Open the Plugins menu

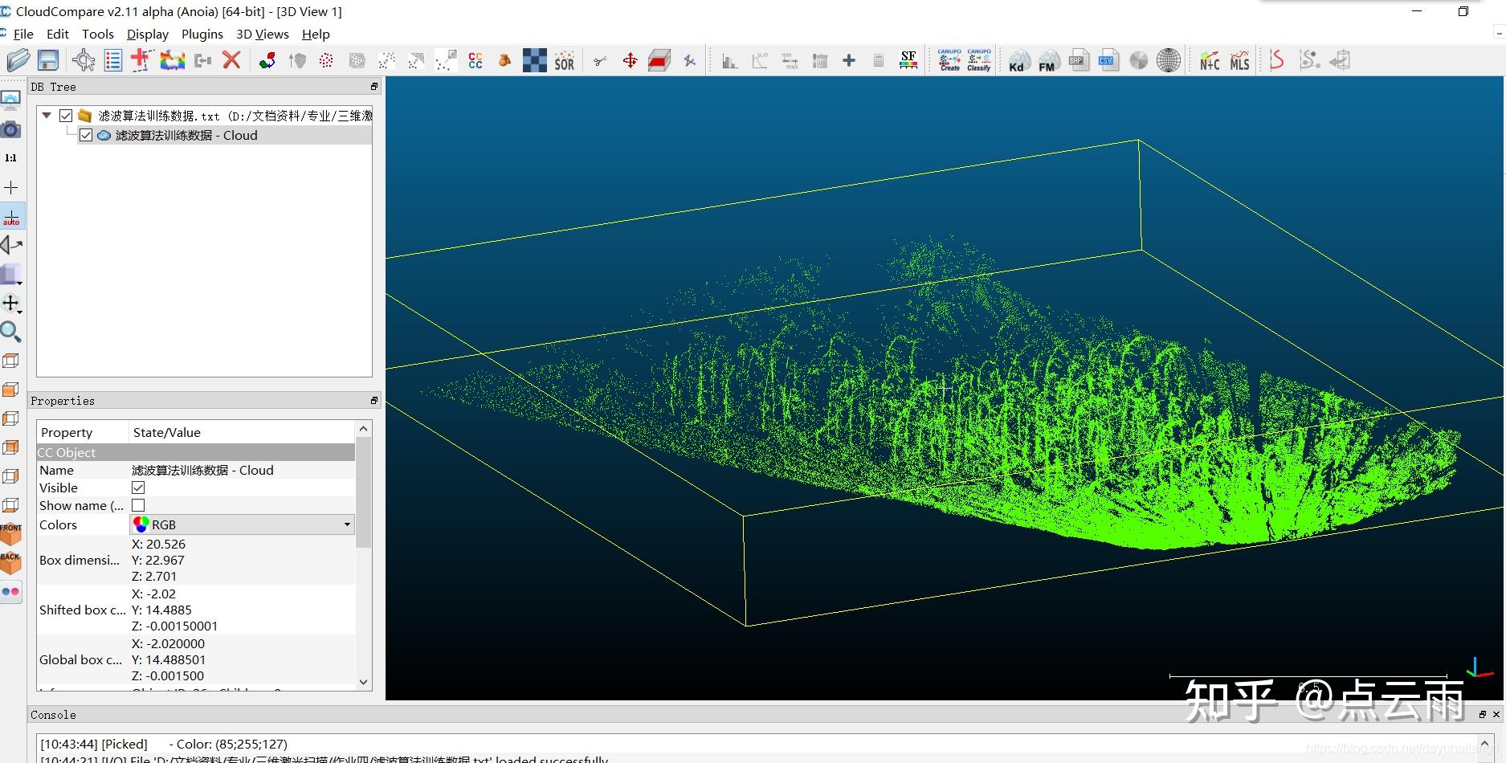[x=202, y=34]
